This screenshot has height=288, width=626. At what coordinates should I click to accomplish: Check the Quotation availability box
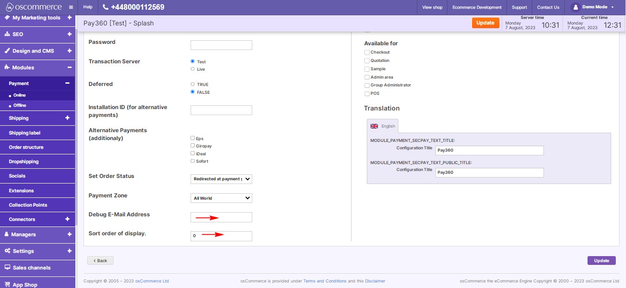367,61
